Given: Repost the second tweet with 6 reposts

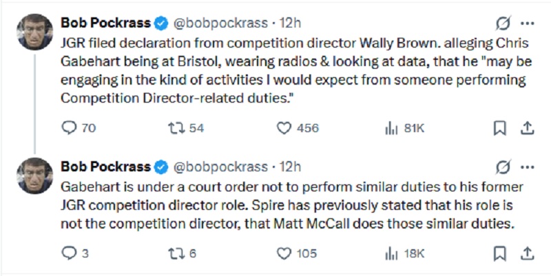Looking at the screenshot, I should pos(178,253).
